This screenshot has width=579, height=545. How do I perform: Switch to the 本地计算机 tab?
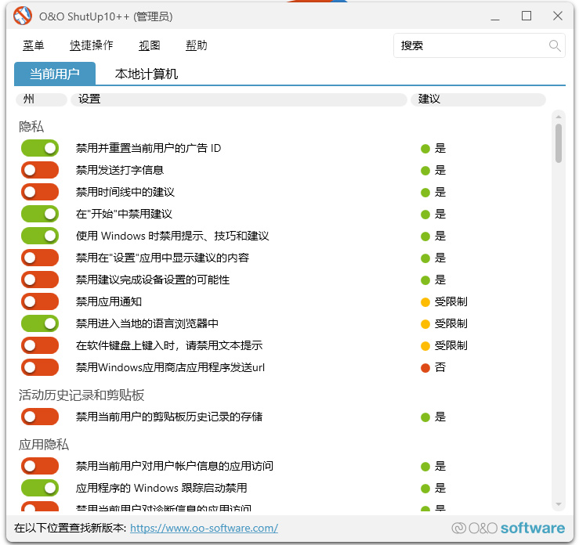point(147,74)
